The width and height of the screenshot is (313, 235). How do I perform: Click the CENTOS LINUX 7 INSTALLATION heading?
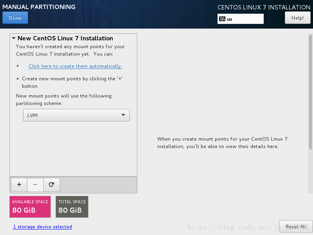pyautogui.click(x=264, y=7)
